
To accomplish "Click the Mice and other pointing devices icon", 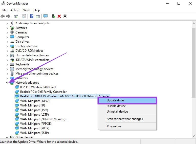I will tap(12, 74).
